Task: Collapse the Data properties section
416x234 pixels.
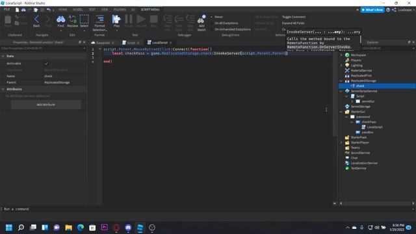Action: coord(3,56)
